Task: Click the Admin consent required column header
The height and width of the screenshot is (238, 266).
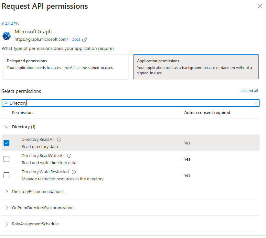Action: click(x=207, y=113)
